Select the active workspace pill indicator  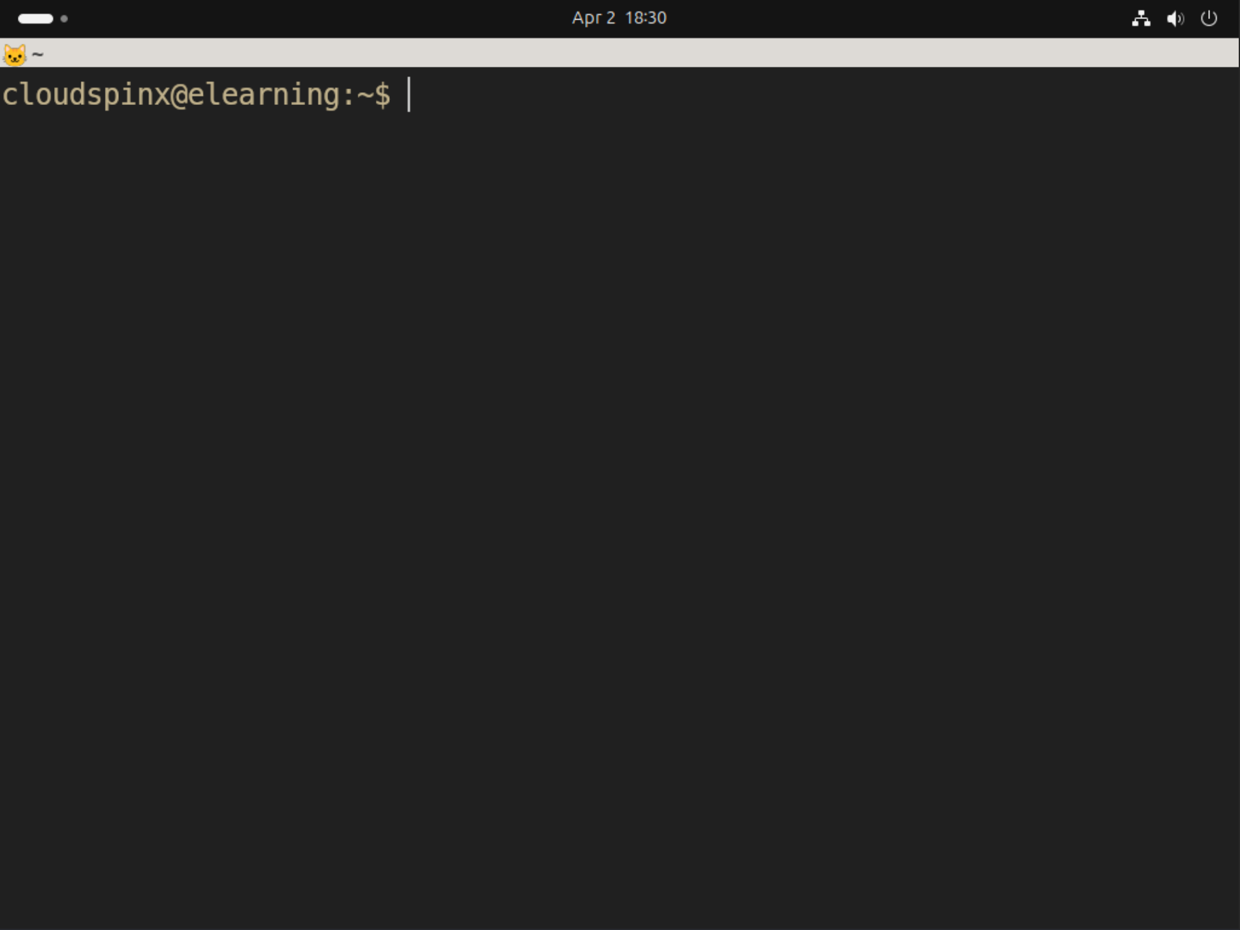[x=35, y=18]
